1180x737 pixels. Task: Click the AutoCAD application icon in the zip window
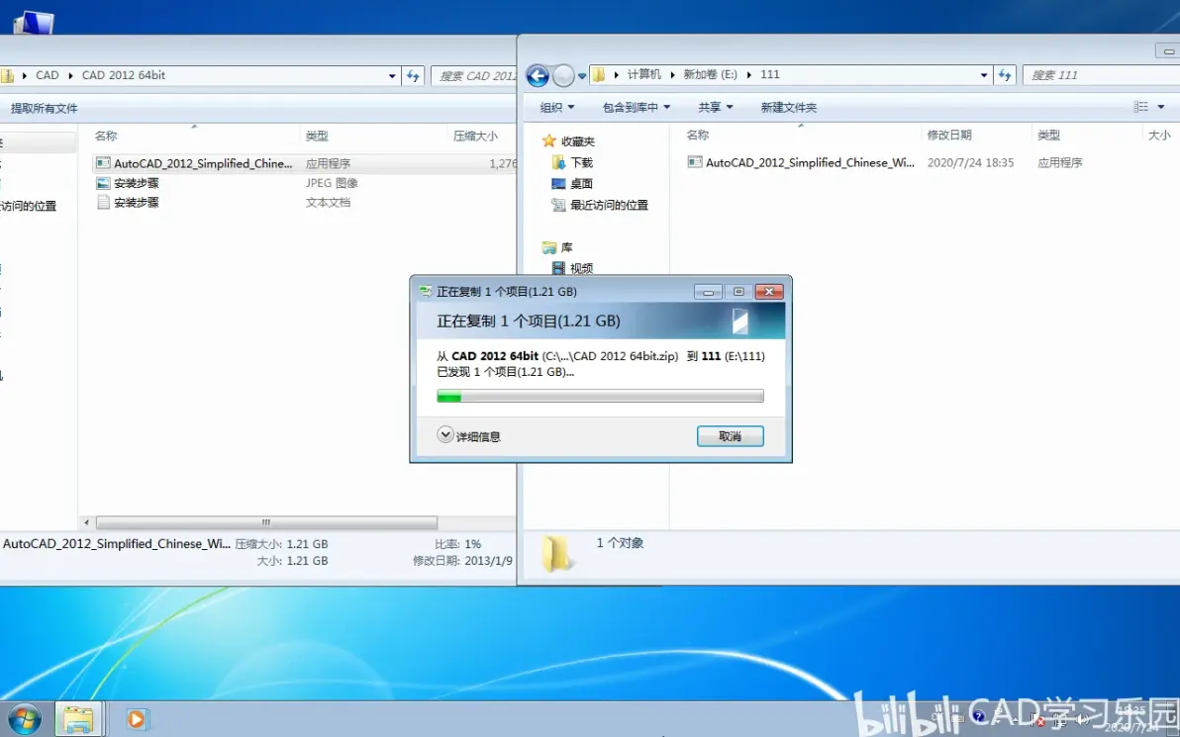(x=103, y=163)
